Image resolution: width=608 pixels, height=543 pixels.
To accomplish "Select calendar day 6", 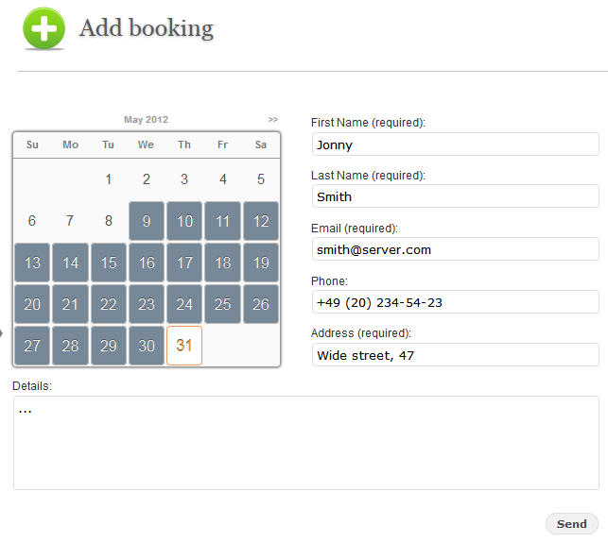I will (x=32, y=221).
